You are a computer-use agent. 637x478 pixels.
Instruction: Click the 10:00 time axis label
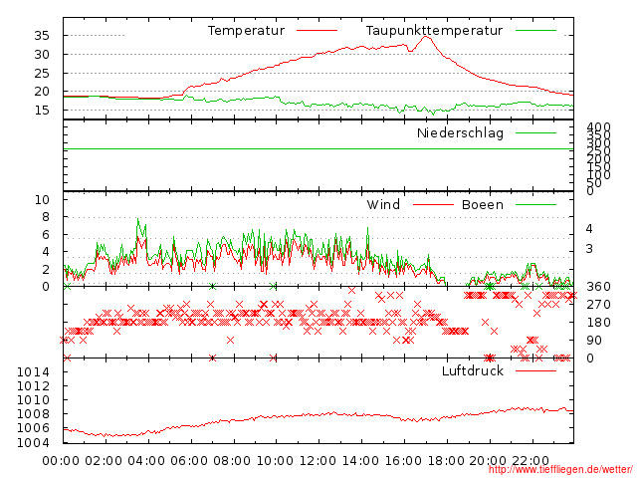click(275, 461)
